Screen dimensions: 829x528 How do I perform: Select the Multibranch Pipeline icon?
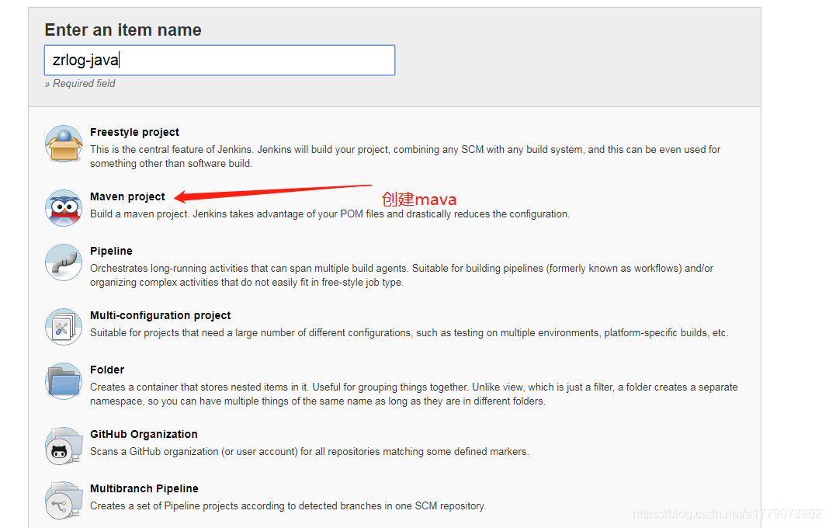64,500
